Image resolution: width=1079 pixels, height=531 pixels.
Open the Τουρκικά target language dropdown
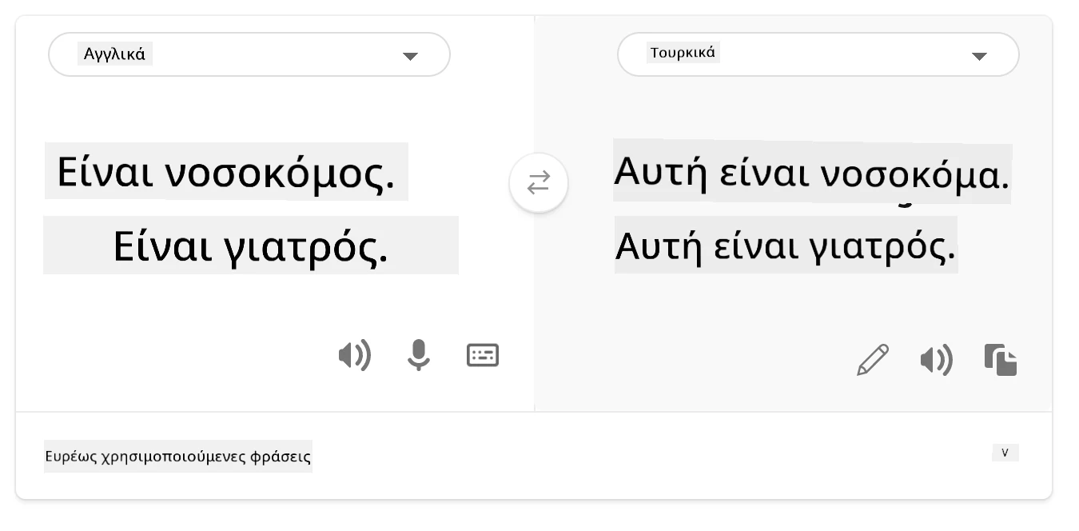[818, 54]
